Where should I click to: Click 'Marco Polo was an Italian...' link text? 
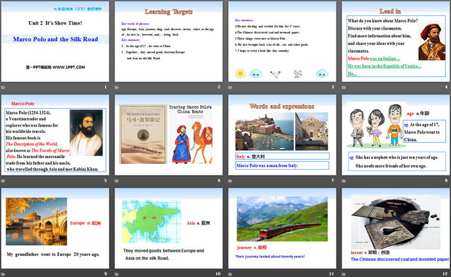tap(374, 58)
